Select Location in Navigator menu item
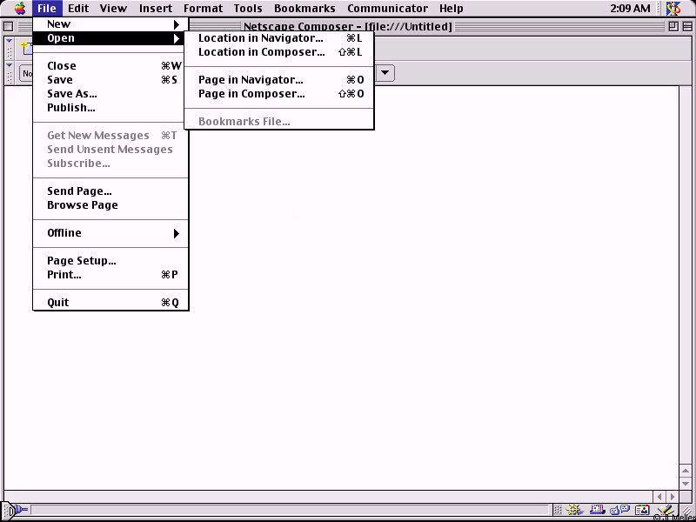This screenshot has width=696, height=522. pos(260,38)
